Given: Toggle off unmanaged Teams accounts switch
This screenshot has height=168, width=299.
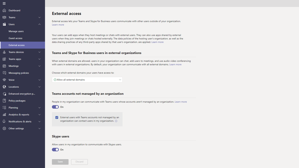Looking at the screenshot, I should (55, 107).
